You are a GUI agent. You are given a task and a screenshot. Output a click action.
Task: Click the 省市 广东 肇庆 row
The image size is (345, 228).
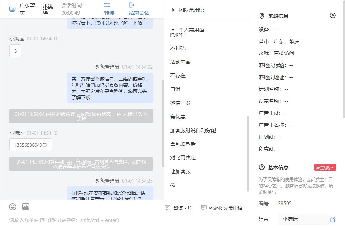tap(279, 41)
